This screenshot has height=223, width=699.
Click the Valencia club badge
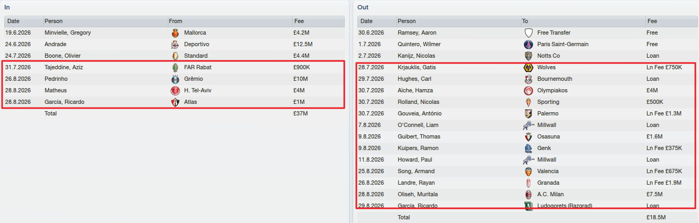pyautogui.click(x=528, y=171)
